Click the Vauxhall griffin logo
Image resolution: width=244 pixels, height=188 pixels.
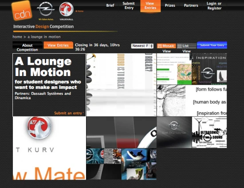click(66, 9)
